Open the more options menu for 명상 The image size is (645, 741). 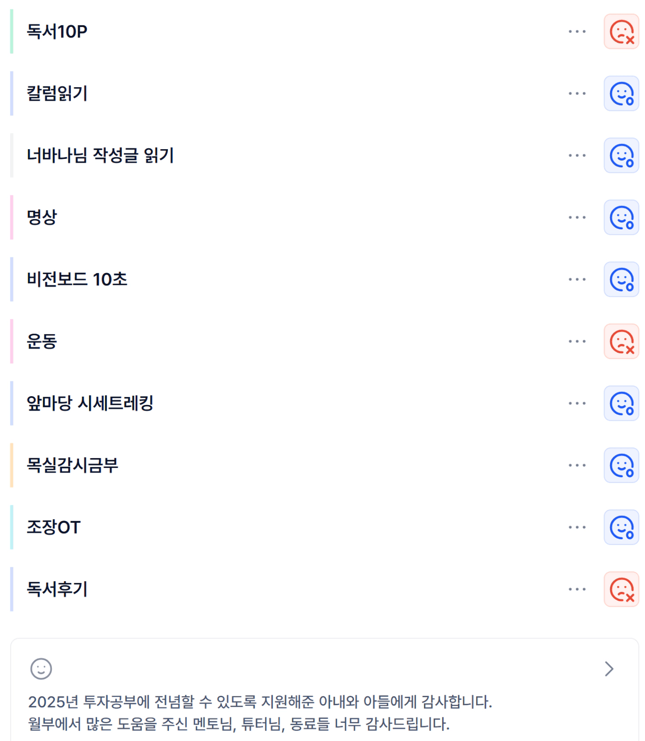577,218
